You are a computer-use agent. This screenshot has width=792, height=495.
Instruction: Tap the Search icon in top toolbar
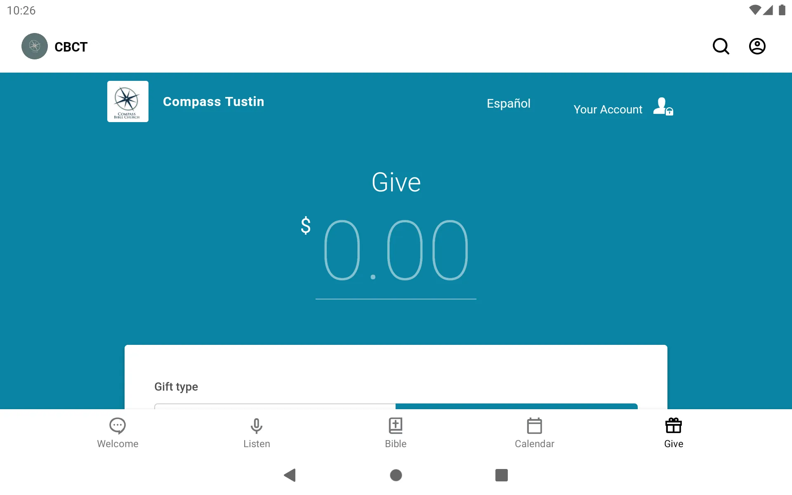tap(721, 46)
